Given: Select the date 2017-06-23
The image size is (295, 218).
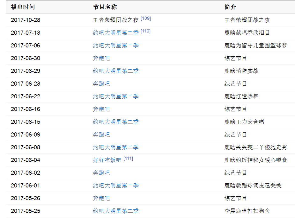Looking at the screenshot, I should [x=26, y=84].
